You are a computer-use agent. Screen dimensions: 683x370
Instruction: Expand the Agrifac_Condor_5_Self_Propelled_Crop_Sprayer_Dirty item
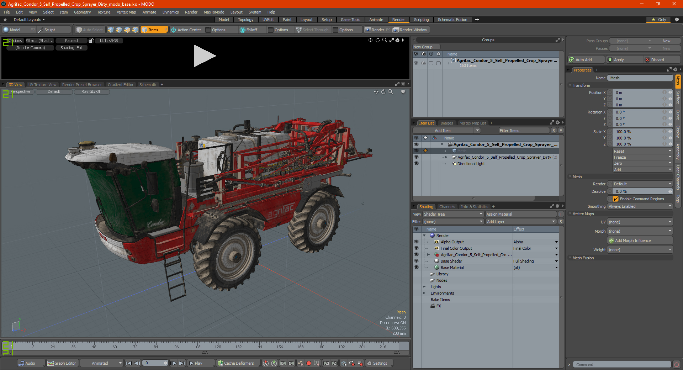coord(446,157)
